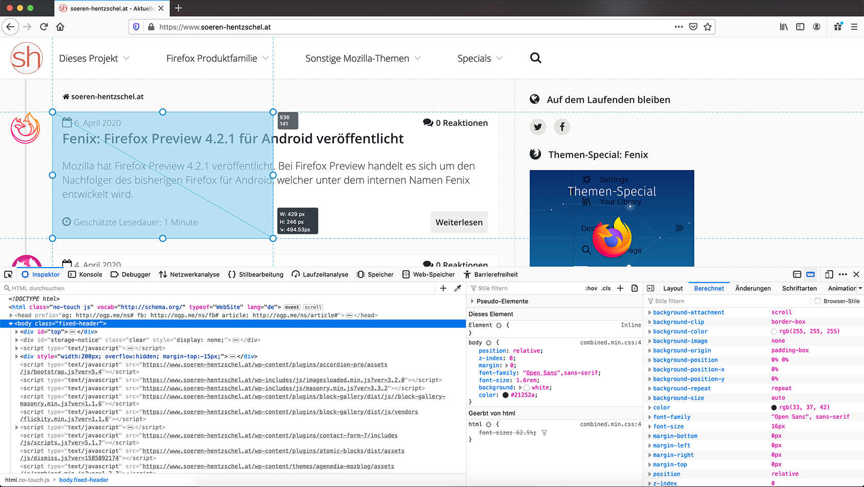Open the Barrierefreiheit tab
Image resolution: width=864 pixels, height=487 pixels.
(x=491, y=274)
